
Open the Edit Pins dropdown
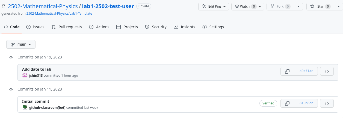click(214, 6)
